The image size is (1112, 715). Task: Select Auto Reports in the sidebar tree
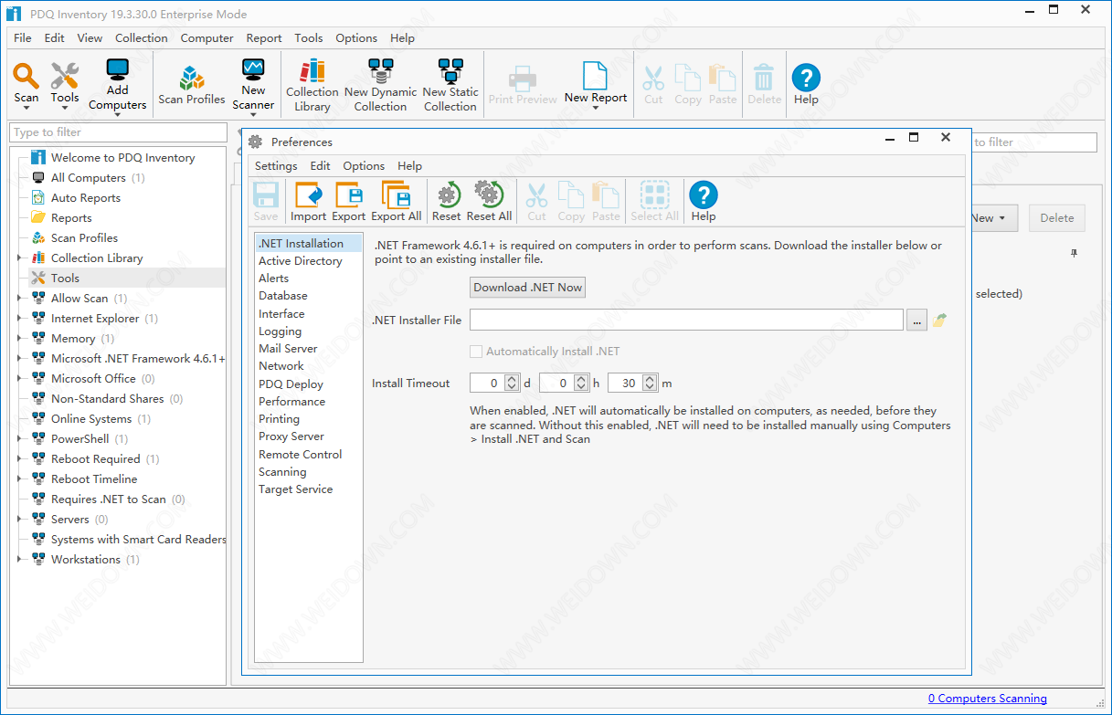tap(86, 198)
